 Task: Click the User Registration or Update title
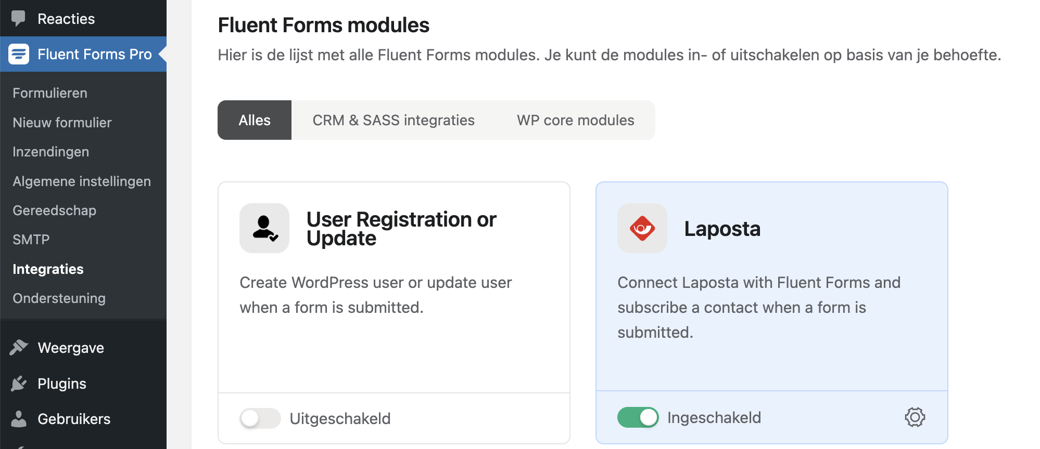tap(401, 229)
